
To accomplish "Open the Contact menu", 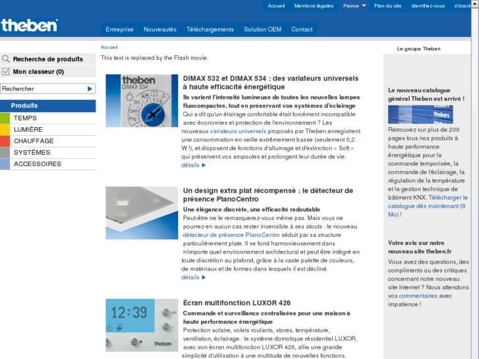I will 302,30.
